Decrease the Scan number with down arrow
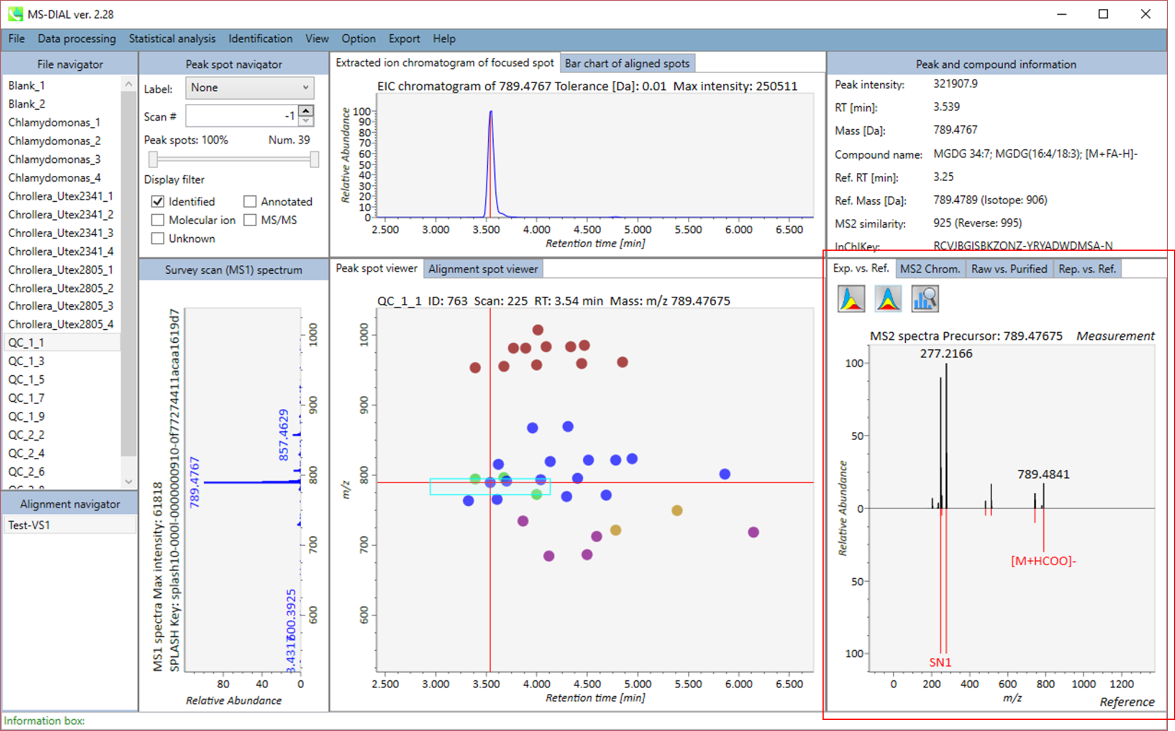Screen dimensions: 1175x731 pyautogui.click(x=306, y=121)
